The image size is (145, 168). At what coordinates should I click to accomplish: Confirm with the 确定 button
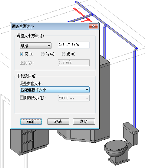(x=31, y=122)
